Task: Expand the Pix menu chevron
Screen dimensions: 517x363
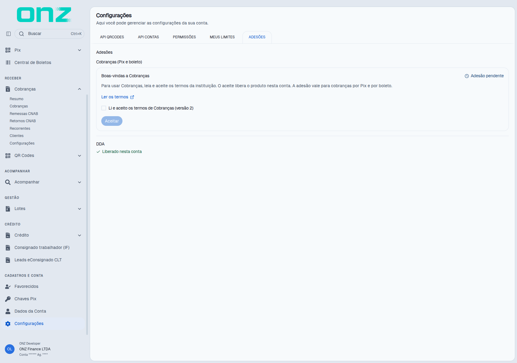Action: point(80,50)
